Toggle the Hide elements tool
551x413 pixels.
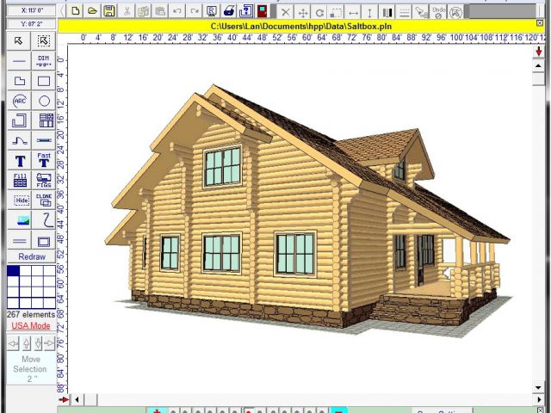[x=20, y=200]
